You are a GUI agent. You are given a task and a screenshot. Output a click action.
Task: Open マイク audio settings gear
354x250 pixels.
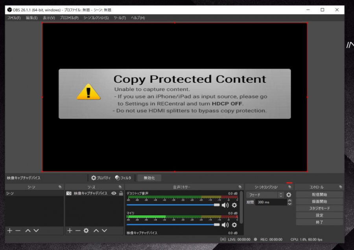click(234, 225)
